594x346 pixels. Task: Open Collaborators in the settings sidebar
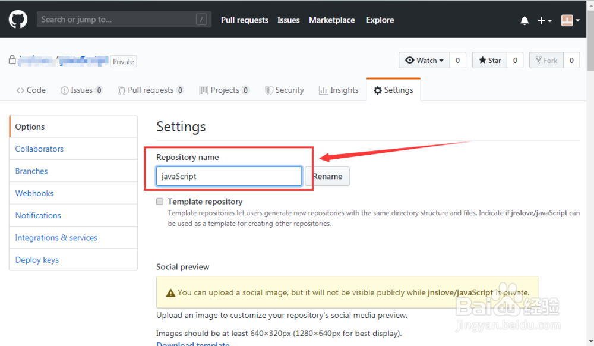39,149
